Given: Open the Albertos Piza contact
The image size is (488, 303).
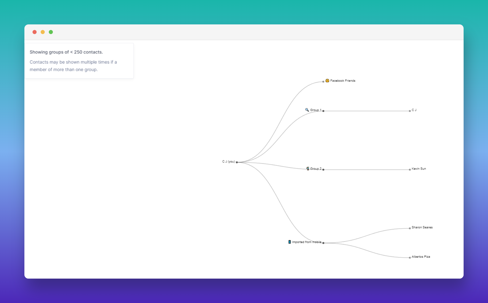Looking at the screenshot, I should (x=421, y=256).
